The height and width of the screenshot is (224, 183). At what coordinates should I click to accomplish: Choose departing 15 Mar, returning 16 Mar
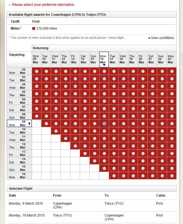pos(104,168)
